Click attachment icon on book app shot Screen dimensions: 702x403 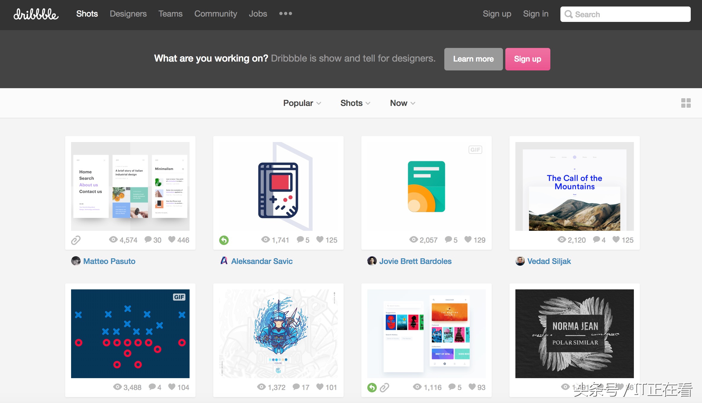[384, 387]
